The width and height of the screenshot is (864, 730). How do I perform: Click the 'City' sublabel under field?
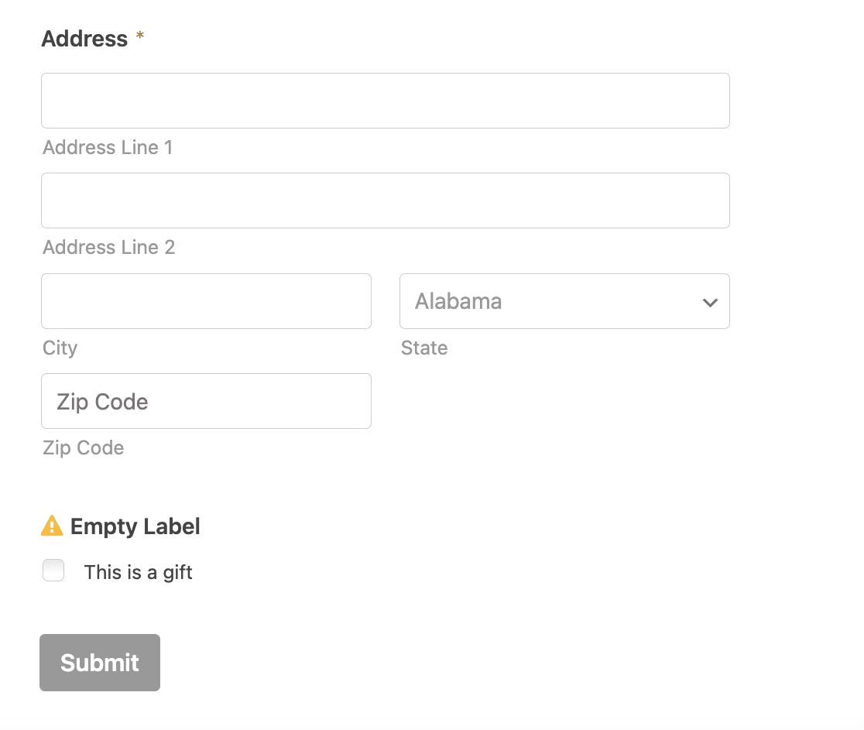tap(60, 348)
